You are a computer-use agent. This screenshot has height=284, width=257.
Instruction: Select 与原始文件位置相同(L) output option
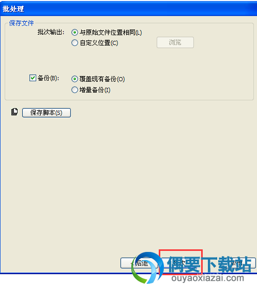pos(74,33)
